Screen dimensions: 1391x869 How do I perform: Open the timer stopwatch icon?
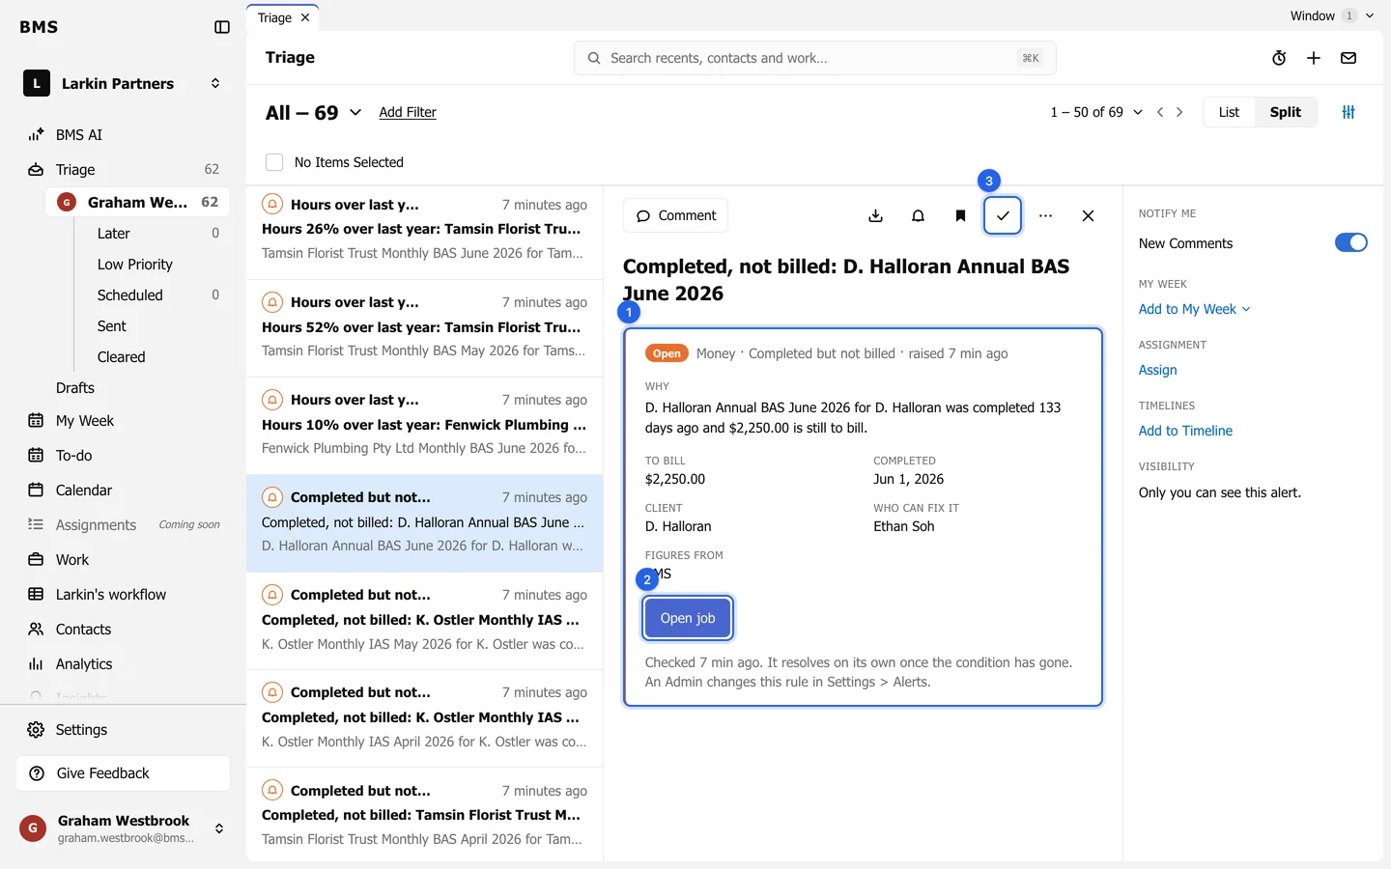click(x=1279, y=58)
